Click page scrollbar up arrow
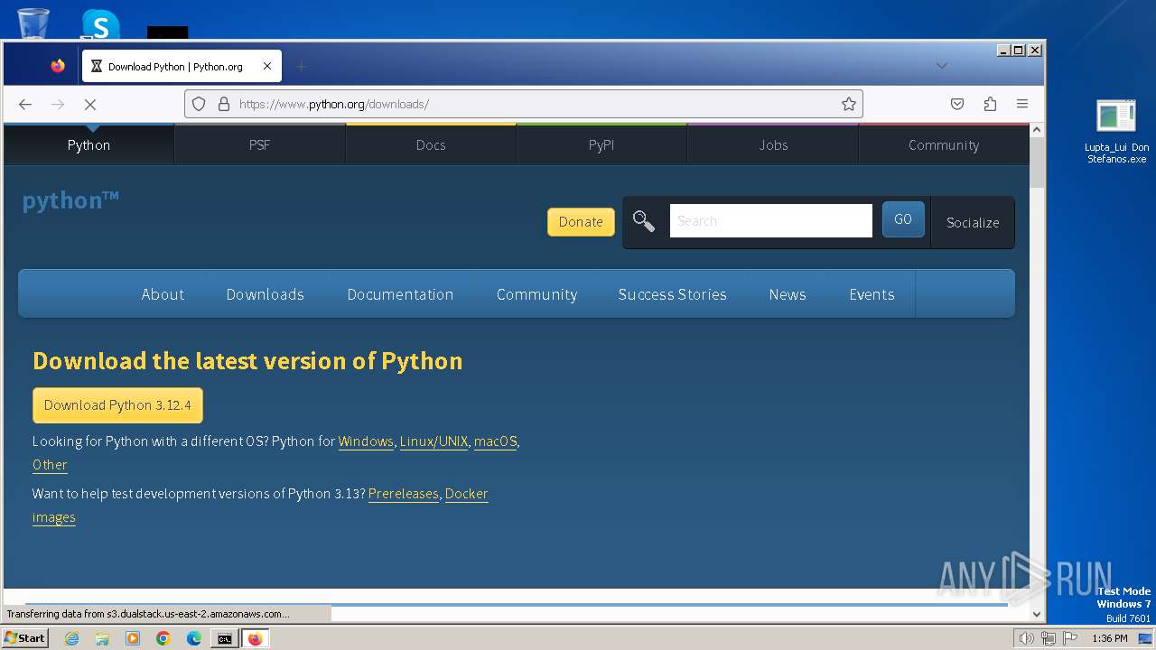This screenshot has height=650, width=1156. tap(1037, 131)
